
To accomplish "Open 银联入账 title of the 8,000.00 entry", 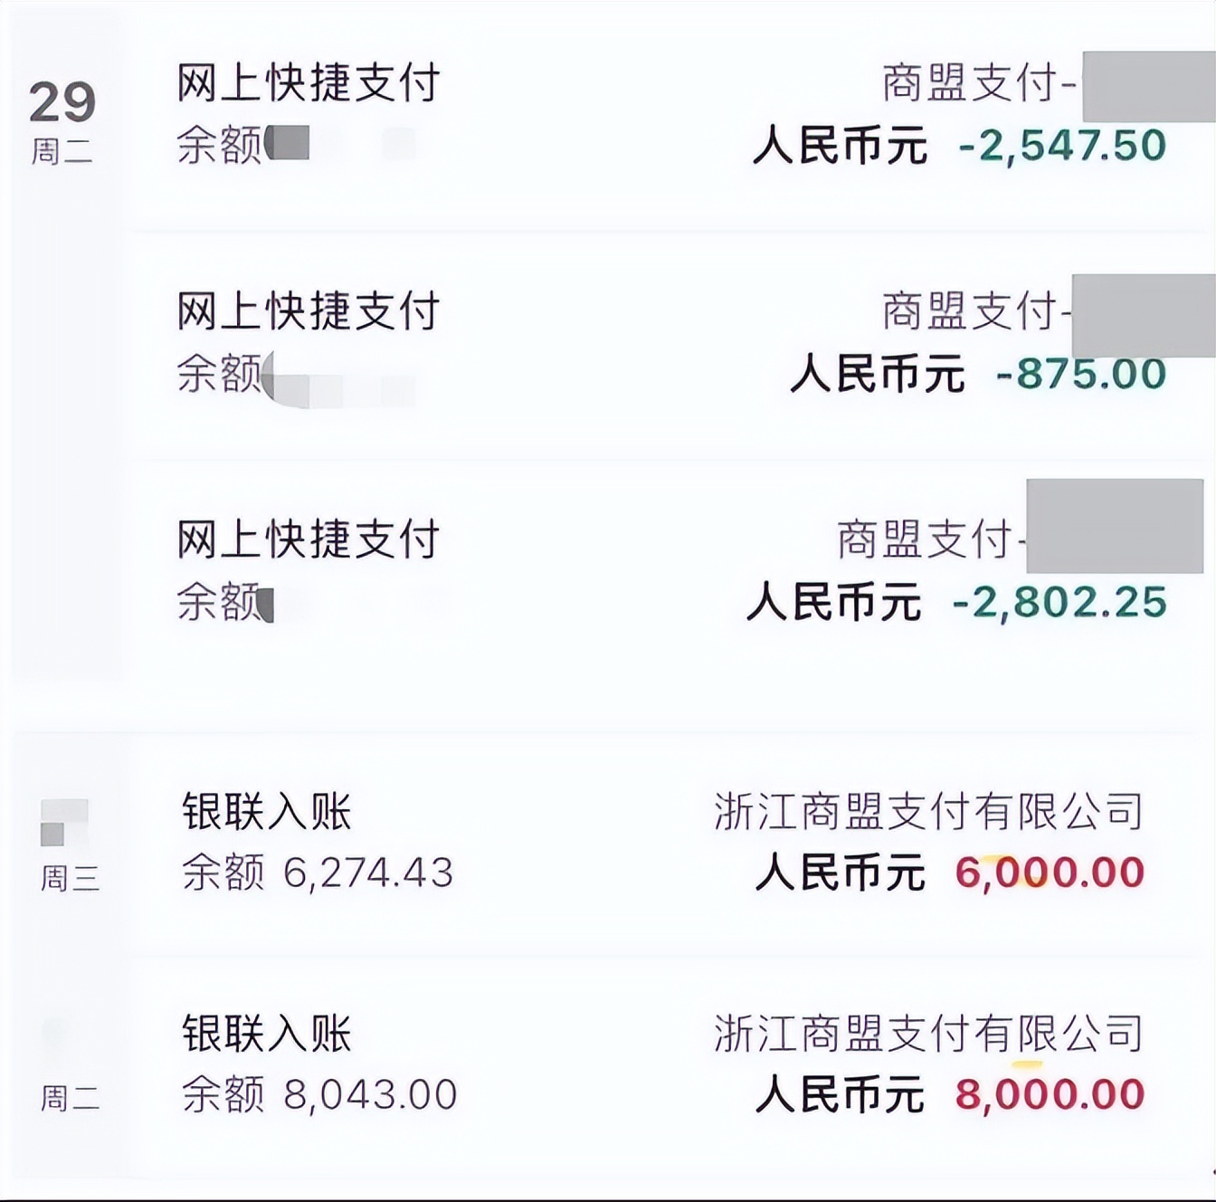I will pos(266,1033).
